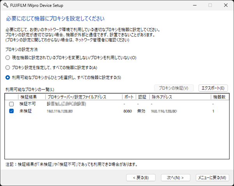Click the blurred exclusion address in 未検証 row
The image size is (234, 186).
coord(164,111)
